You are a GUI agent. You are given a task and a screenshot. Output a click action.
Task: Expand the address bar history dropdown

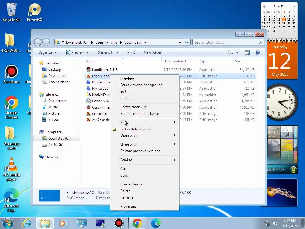(x=180, y=42)
